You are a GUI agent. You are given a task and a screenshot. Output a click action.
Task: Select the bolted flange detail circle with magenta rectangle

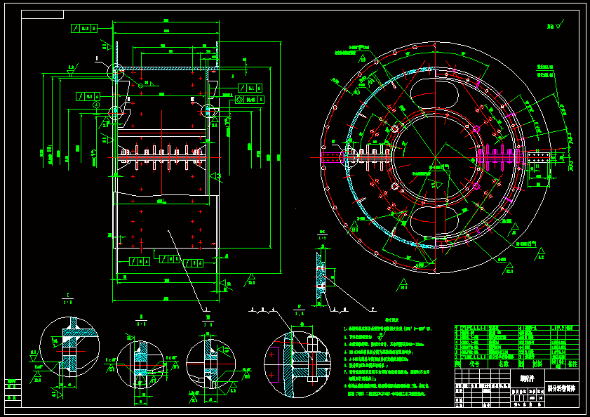pos(297,364)
